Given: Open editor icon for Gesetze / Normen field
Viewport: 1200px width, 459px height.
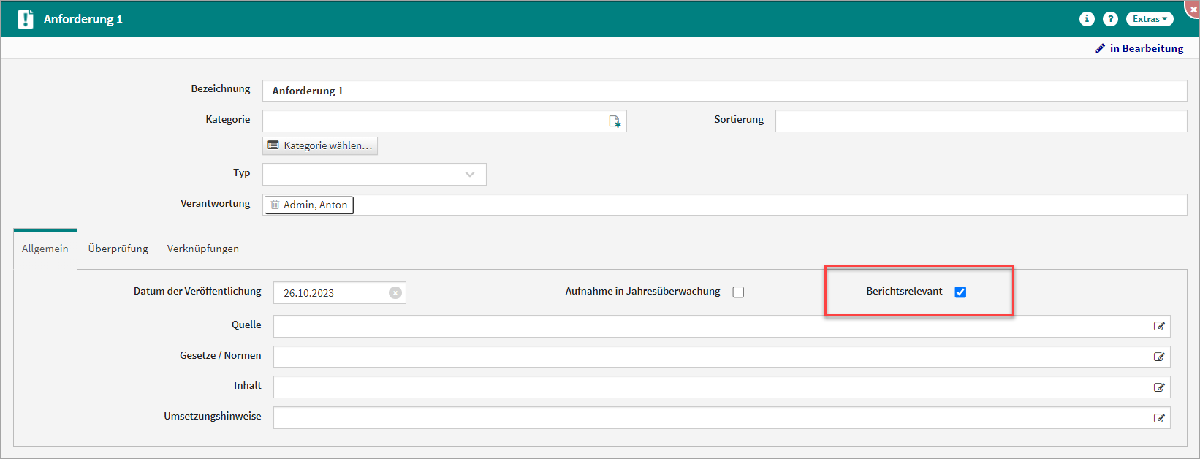Looking at the screenshot, I should pyautogui.click(x=1159, y=357).
